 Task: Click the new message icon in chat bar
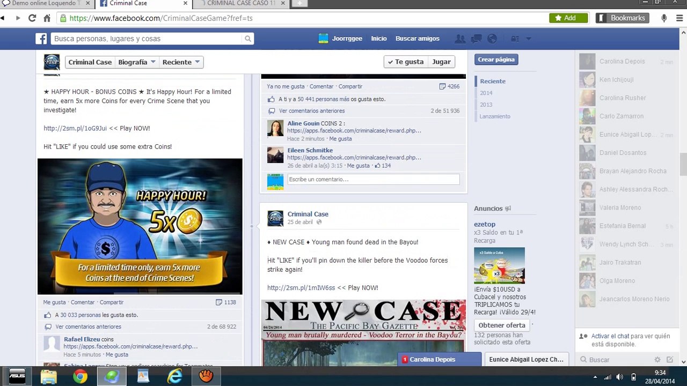click(670, 360)
